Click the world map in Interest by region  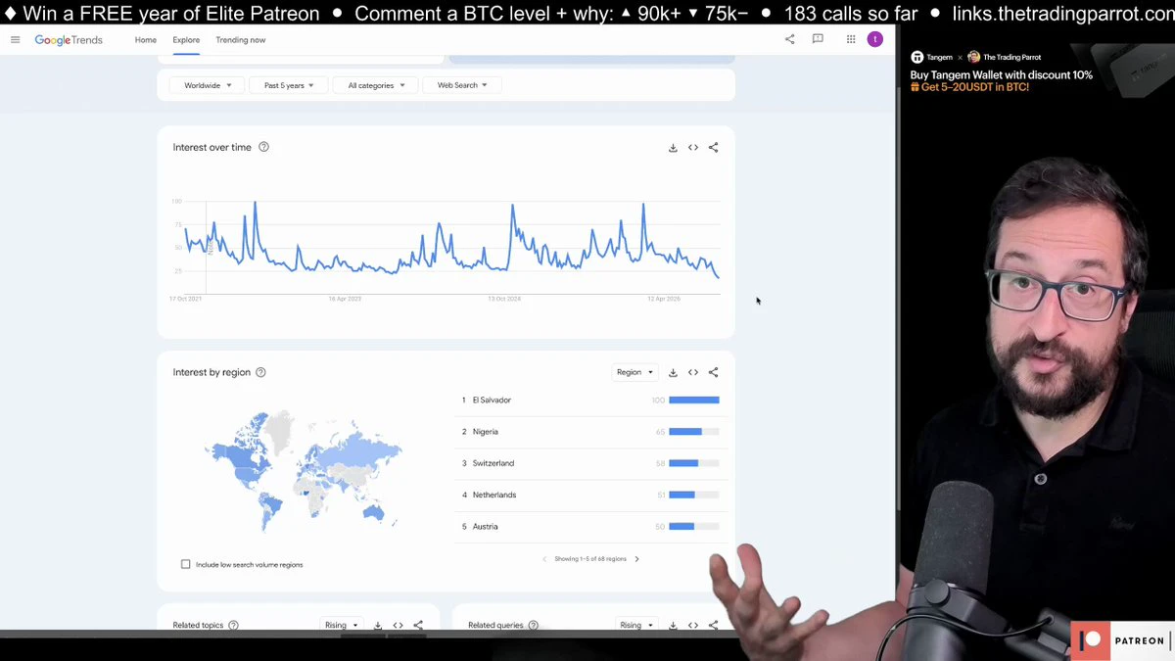click(304, 471)
